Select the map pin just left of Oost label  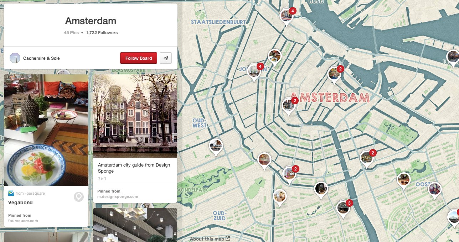(x=403, y=180)
